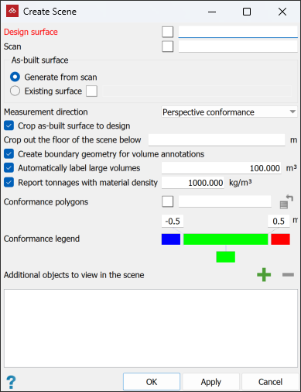
Task: Click the Conformance polygons text field
Action: point(224,201)
